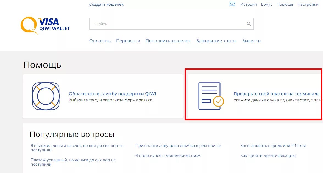
Task: Open Бонус in top menu
Action: [x=266, y=4]
